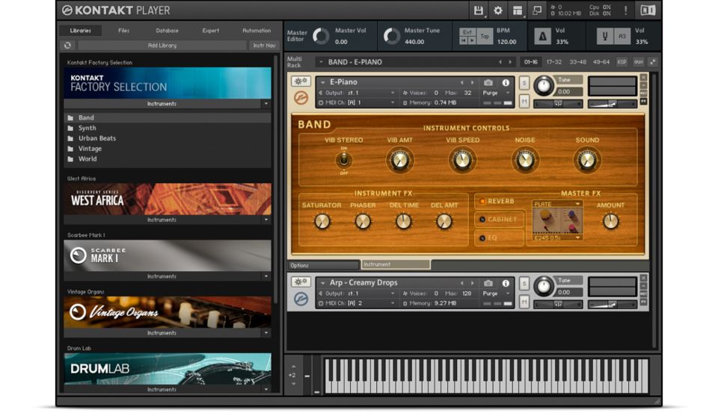Open the Vintage folder in library
This screenshot has height=413, width=718.
point(90,149)
